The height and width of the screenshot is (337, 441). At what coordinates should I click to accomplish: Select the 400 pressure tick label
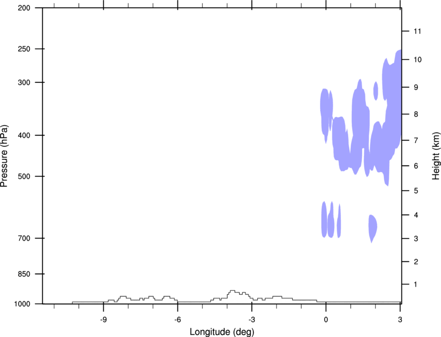(24, 135)
